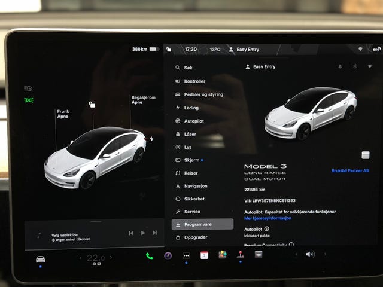The image size is (383, 287).
Task: Open the Arcade joystick app
Action: pos(241,255)
